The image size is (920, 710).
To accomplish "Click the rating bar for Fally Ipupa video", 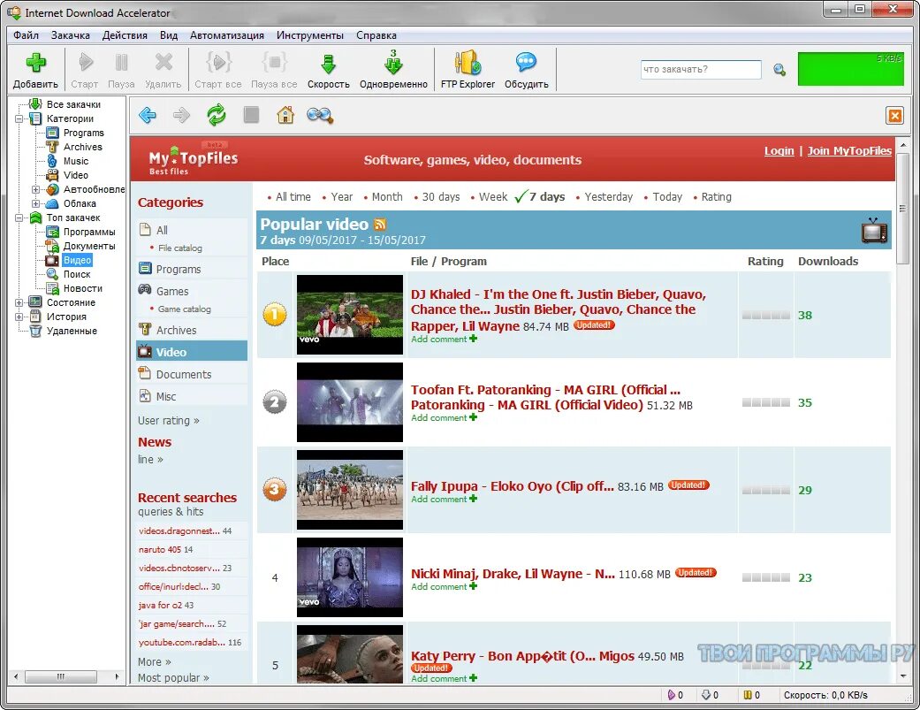I will click(x=765, y=491).
